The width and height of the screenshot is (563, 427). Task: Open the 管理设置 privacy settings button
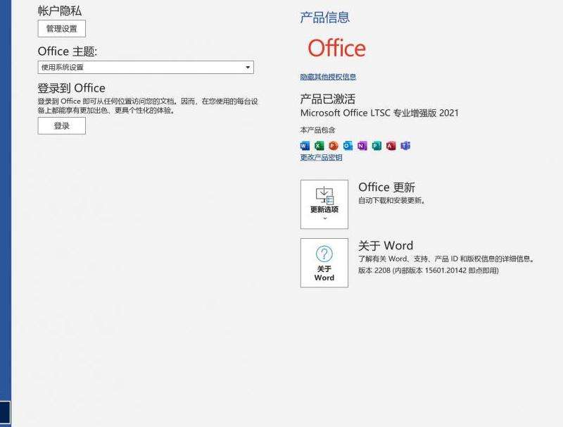pos(62,28)
